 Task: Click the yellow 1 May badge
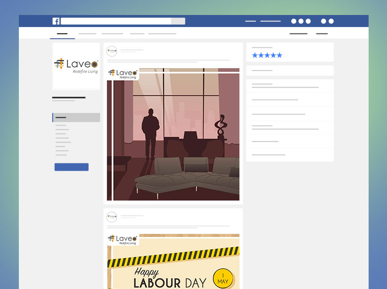tap(223, 278)
